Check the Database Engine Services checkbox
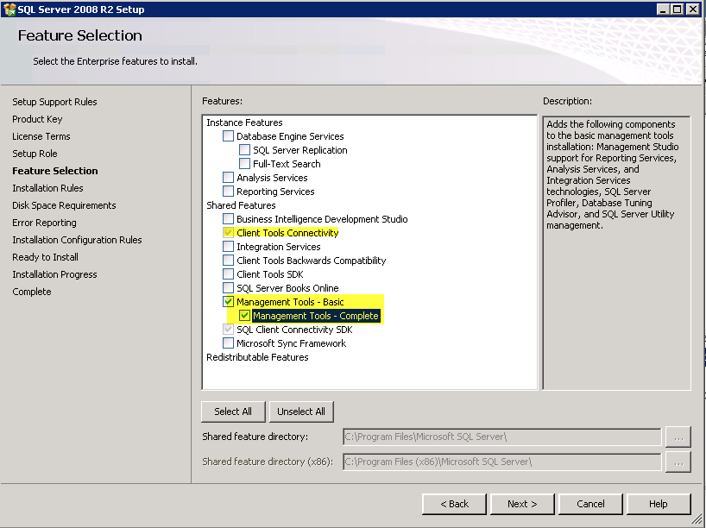The width and height of the screenshot is (706, 528). click(x=228, y=136)
